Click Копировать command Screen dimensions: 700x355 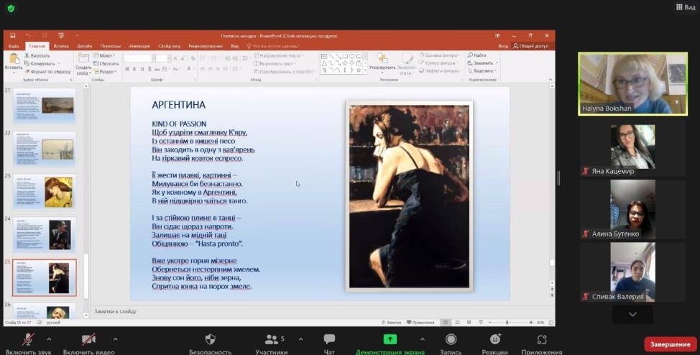pos(41,63)
